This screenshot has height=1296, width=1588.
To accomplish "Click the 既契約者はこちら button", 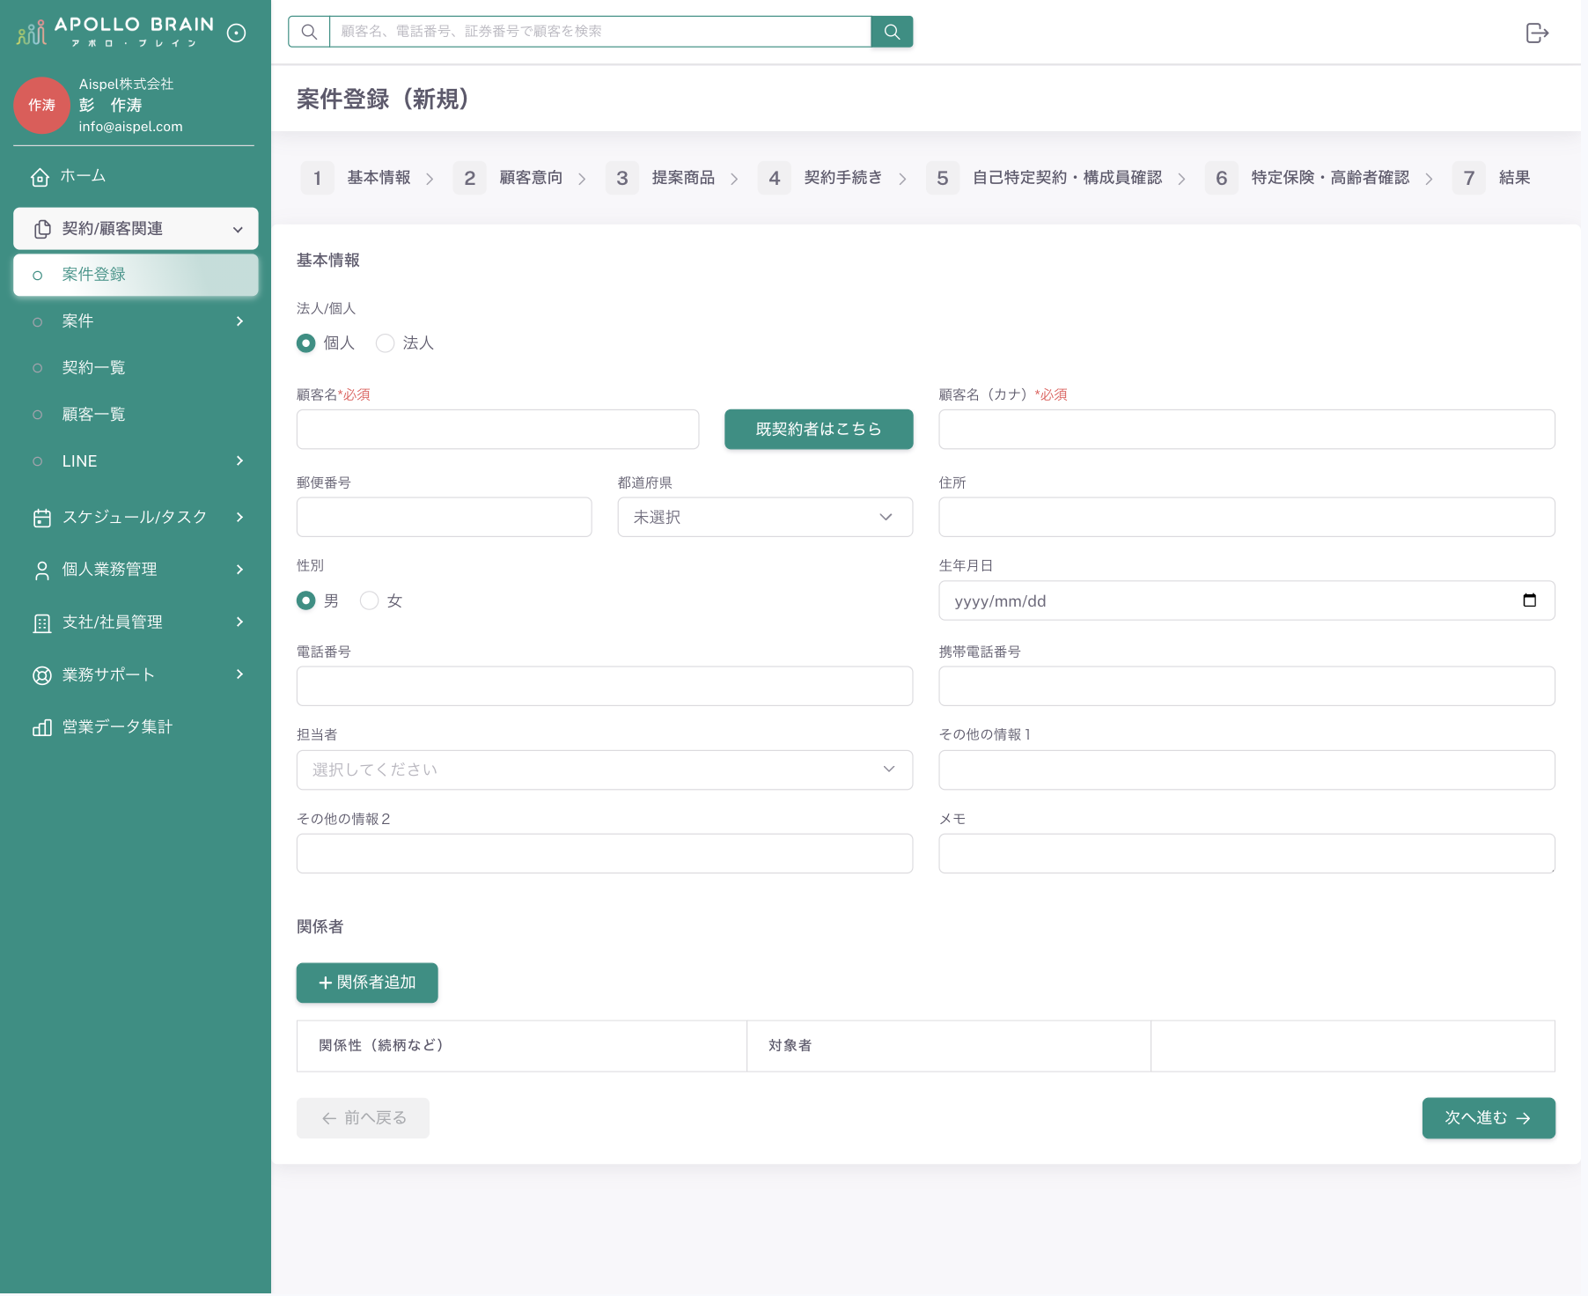I will (x=819, y=429).
